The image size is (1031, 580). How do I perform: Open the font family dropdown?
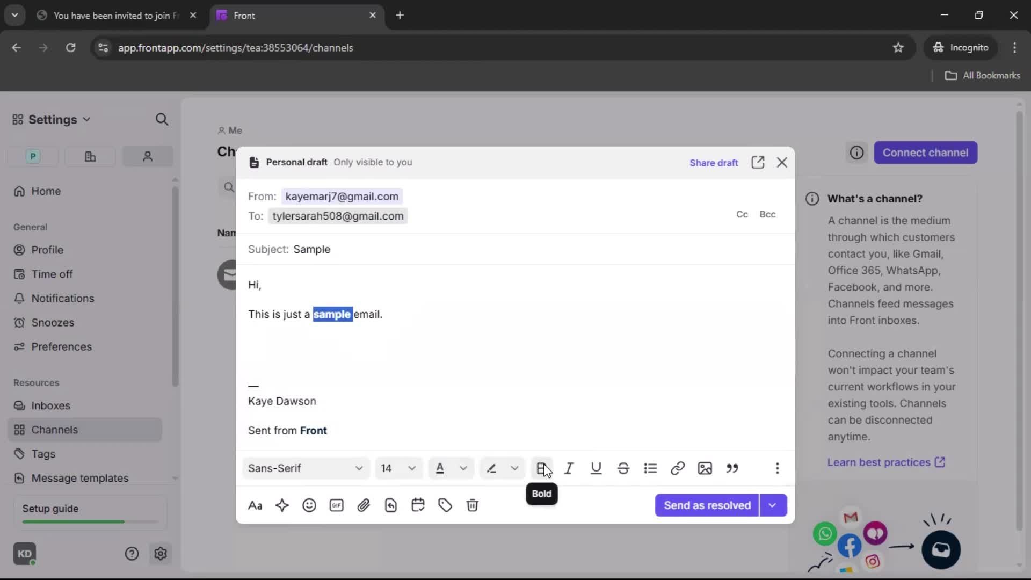(x=305, y=468)
